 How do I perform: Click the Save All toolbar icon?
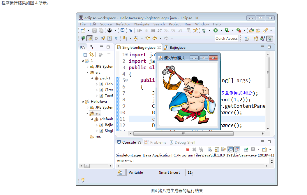pyautogui.click(x=101, y=30)
